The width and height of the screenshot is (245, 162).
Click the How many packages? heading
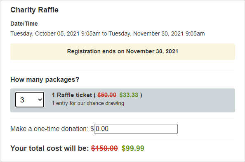[x=45, y=79]
